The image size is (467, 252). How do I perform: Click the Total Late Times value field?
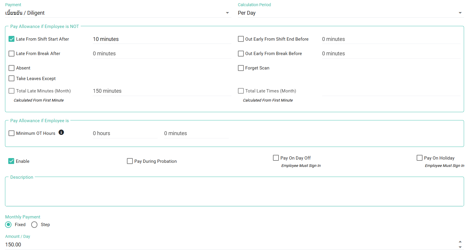pos(391,91)
